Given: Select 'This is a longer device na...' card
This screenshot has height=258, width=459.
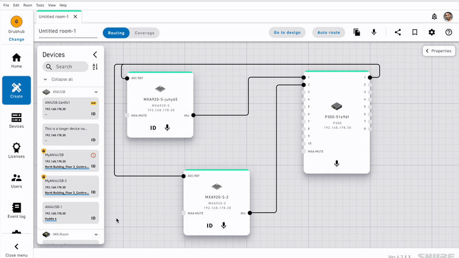Looking at the screenshot, I should click(x=71, y=135).
